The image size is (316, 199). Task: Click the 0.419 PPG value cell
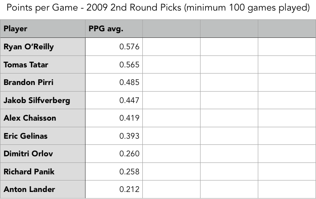pos(114,118)
